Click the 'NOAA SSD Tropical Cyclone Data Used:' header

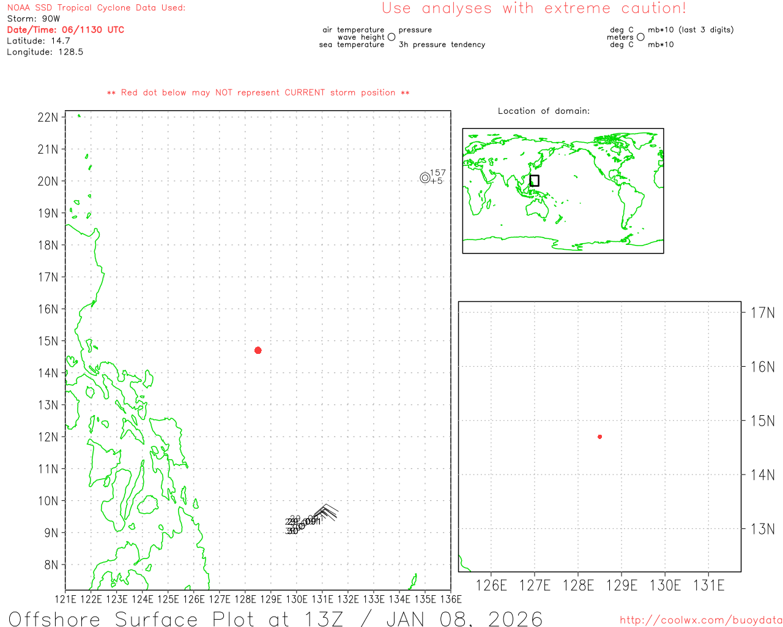point(96,8)
